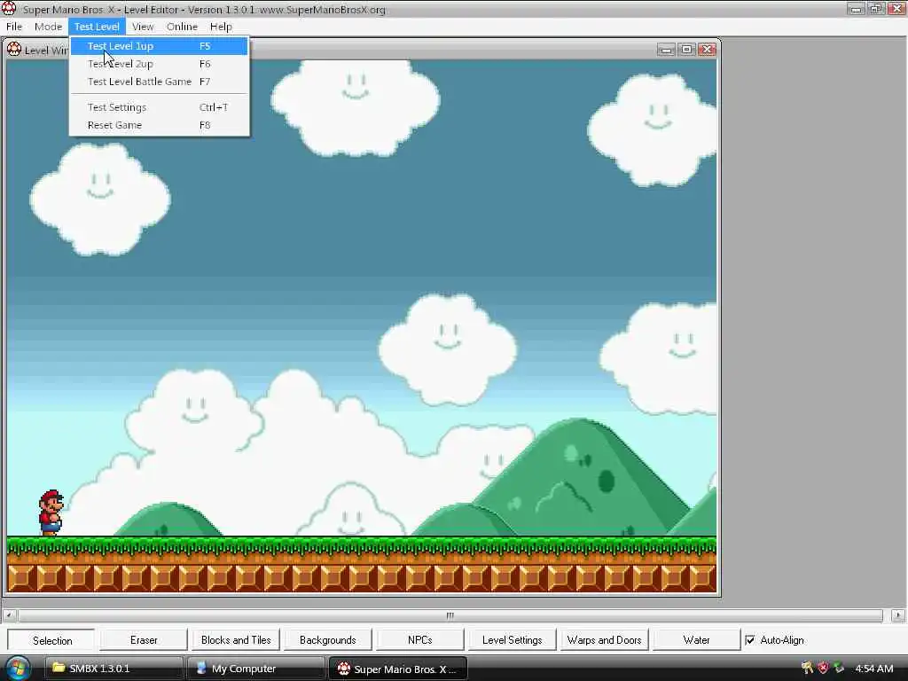Click the SMBX title bar mushroom icon
The height and width of the screenshot is (681, 908).
coord(9,9)
